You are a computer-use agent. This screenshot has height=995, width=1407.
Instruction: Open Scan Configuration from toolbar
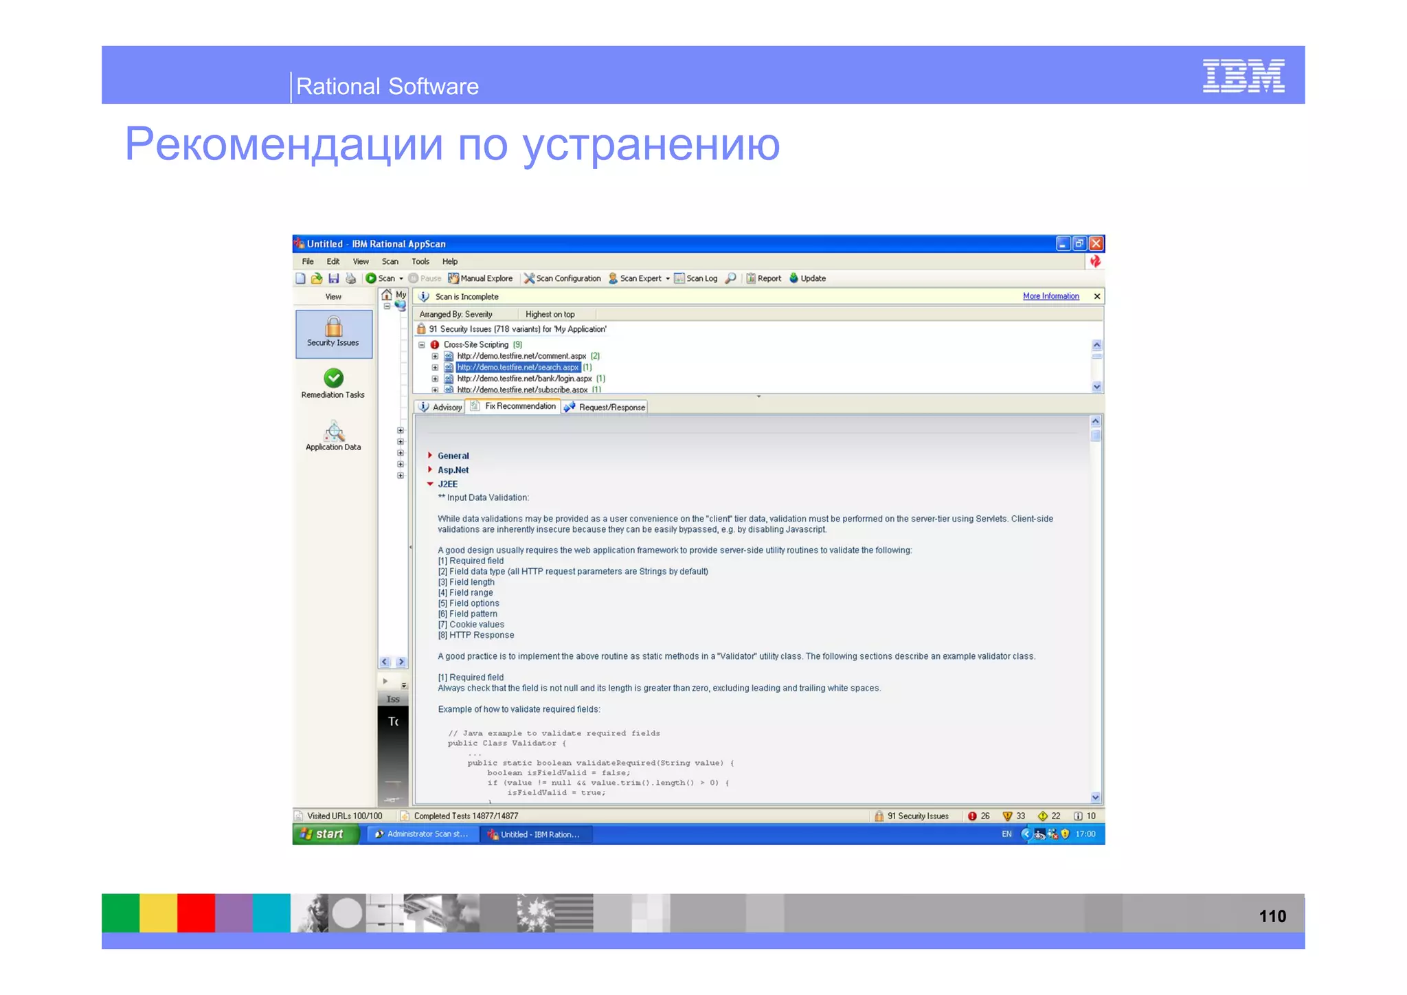[563, 278]
